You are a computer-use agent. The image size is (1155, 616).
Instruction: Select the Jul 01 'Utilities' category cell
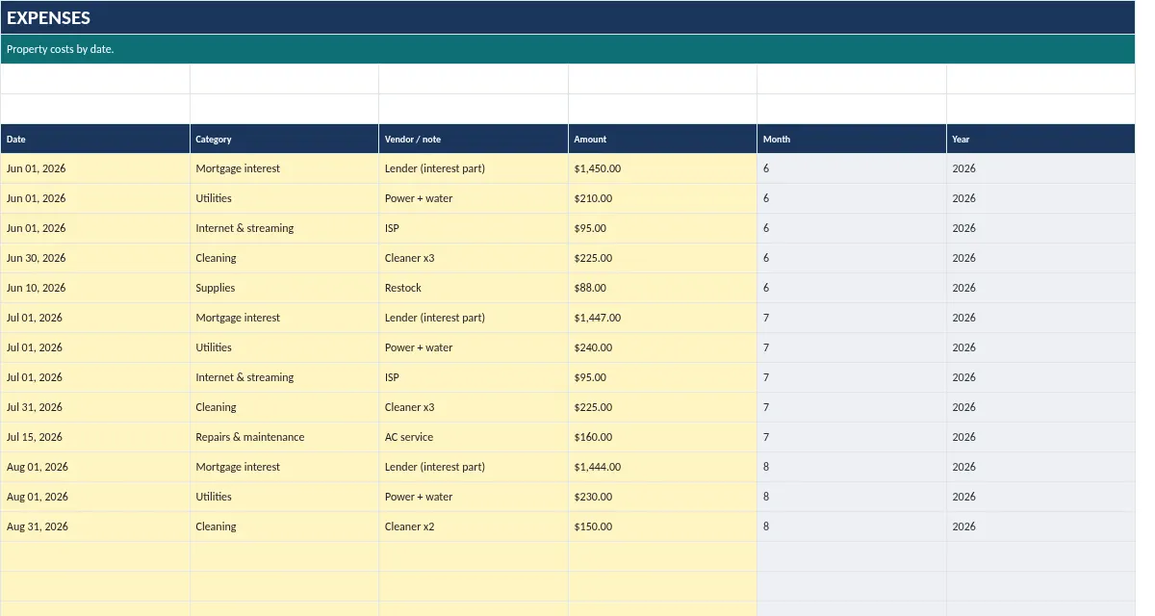[284, 347]
